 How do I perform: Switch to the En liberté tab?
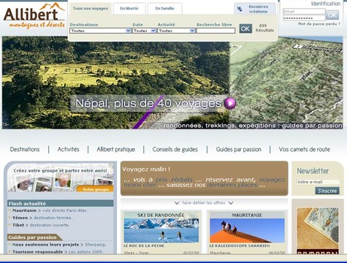pos(129,9)
